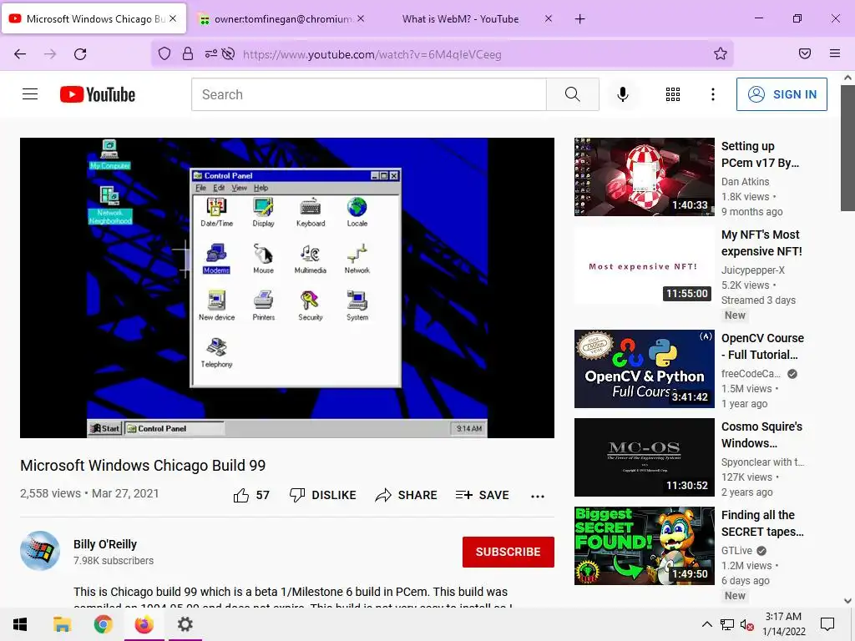Save the video to a playlist
Viewport: 855px width, 641px height.
(x=483, y=495)
